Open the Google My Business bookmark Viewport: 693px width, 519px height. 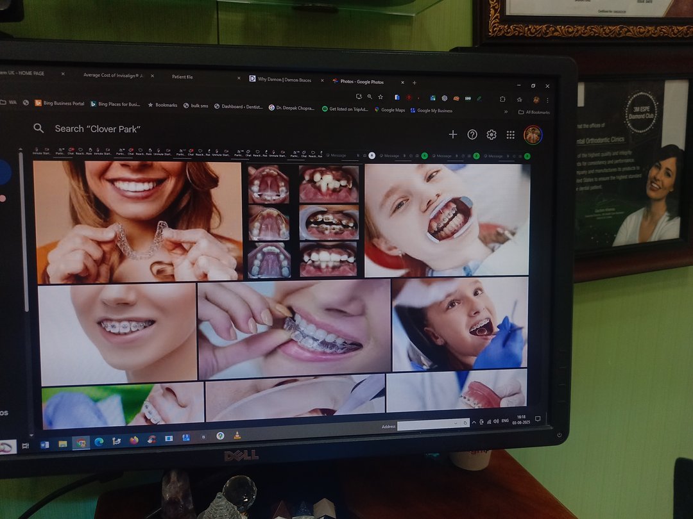[x=431, y=110]
